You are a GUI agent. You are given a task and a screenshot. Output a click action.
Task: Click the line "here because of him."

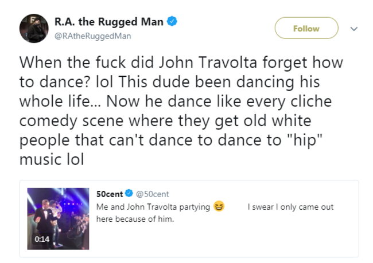click(135, 219)
